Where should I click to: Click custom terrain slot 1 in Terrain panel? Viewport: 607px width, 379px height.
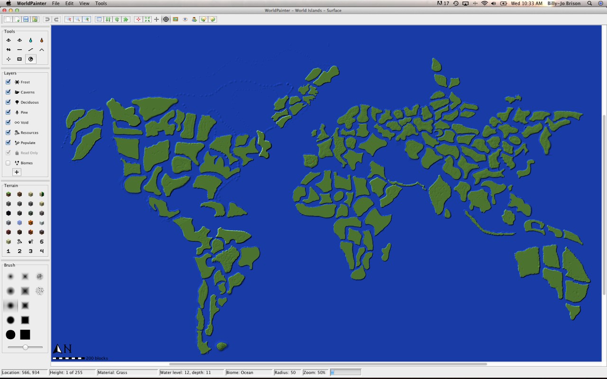point(8,251)
